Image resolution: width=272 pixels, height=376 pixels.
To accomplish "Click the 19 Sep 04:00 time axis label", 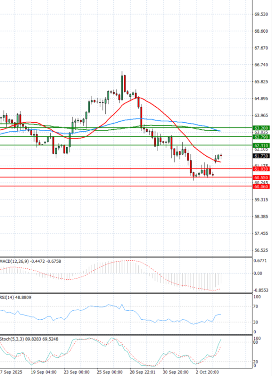I will tap(44, 371).
